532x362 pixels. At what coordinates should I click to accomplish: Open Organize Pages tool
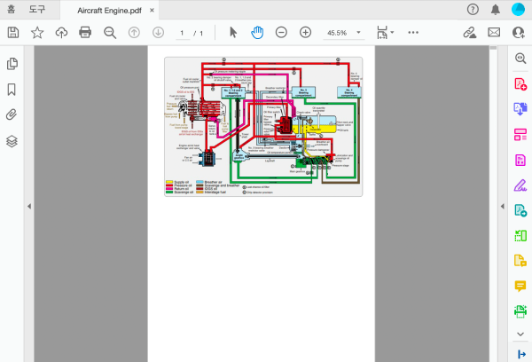[520, 135]
